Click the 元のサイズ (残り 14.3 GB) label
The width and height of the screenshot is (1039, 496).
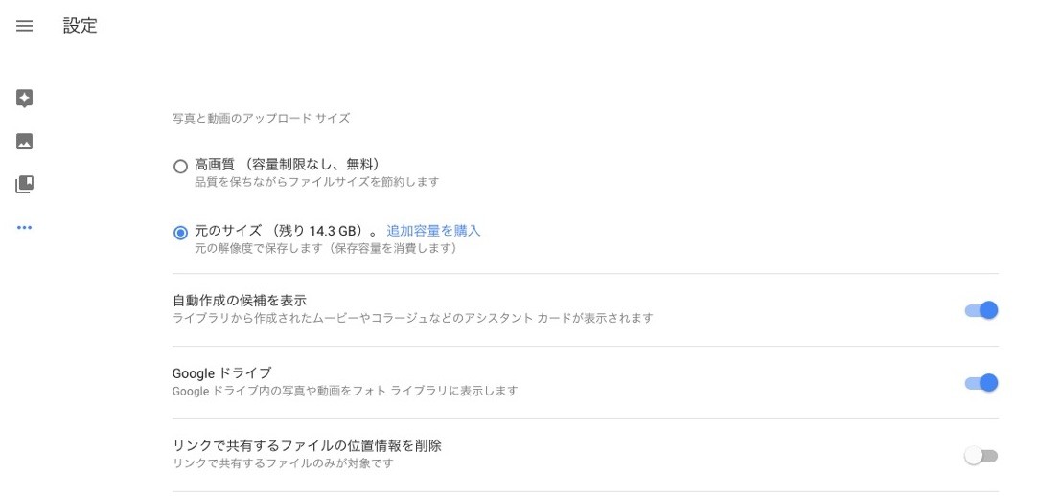(x=278, y=231)
